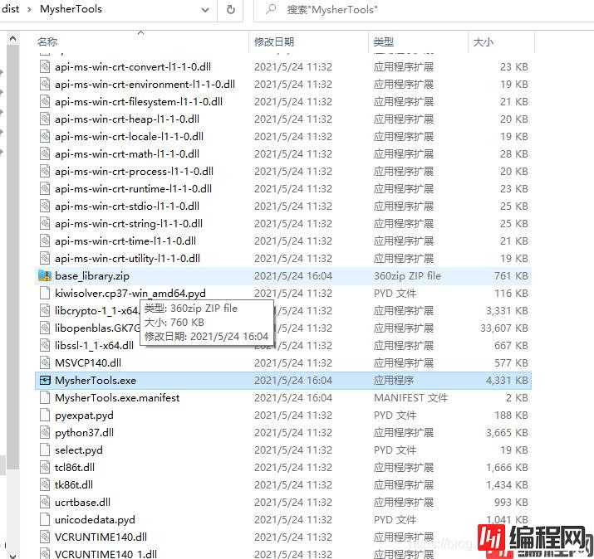Image resolution: width=594 pixels, height=559 pixels.
Task: Click the base_library.zip archive icon
Action: (x=45, y=275)
